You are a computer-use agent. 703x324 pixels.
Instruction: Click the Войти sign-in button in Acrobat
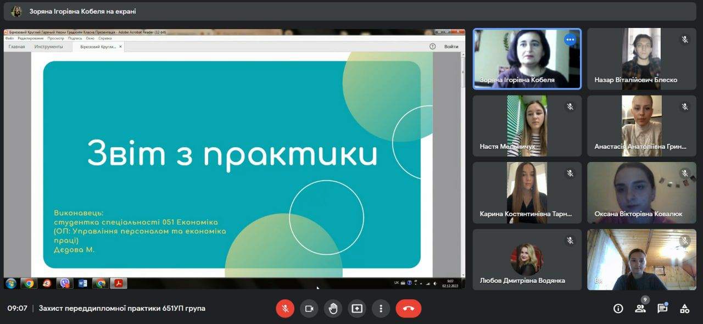(x=451, y=47)
